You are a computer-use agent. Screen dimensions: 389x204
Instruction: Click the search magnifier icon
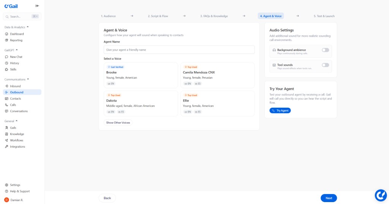pyautogui.click(x=7, y=17)
